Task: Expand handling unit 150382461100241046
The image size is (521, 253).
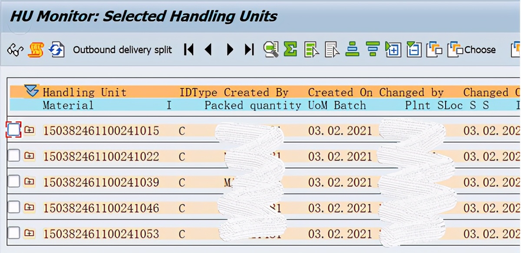Action: [30, 208]
